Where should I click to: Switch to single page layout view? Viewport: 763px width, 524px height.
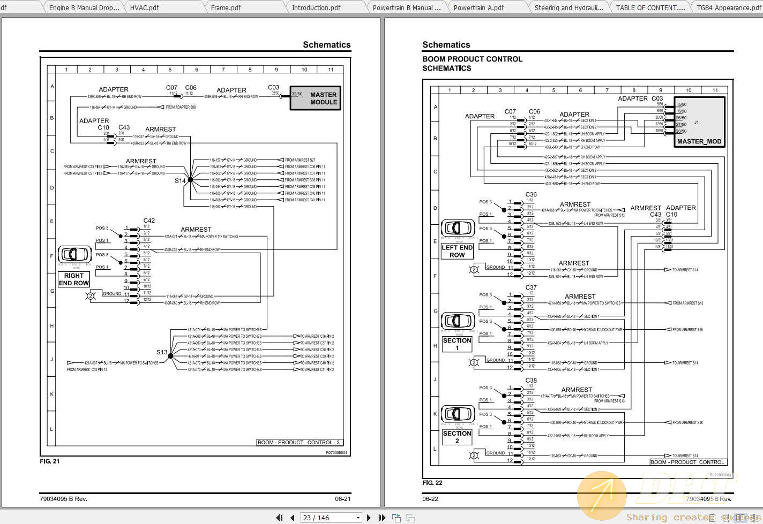pyautogui.click(x=712, y=518)
